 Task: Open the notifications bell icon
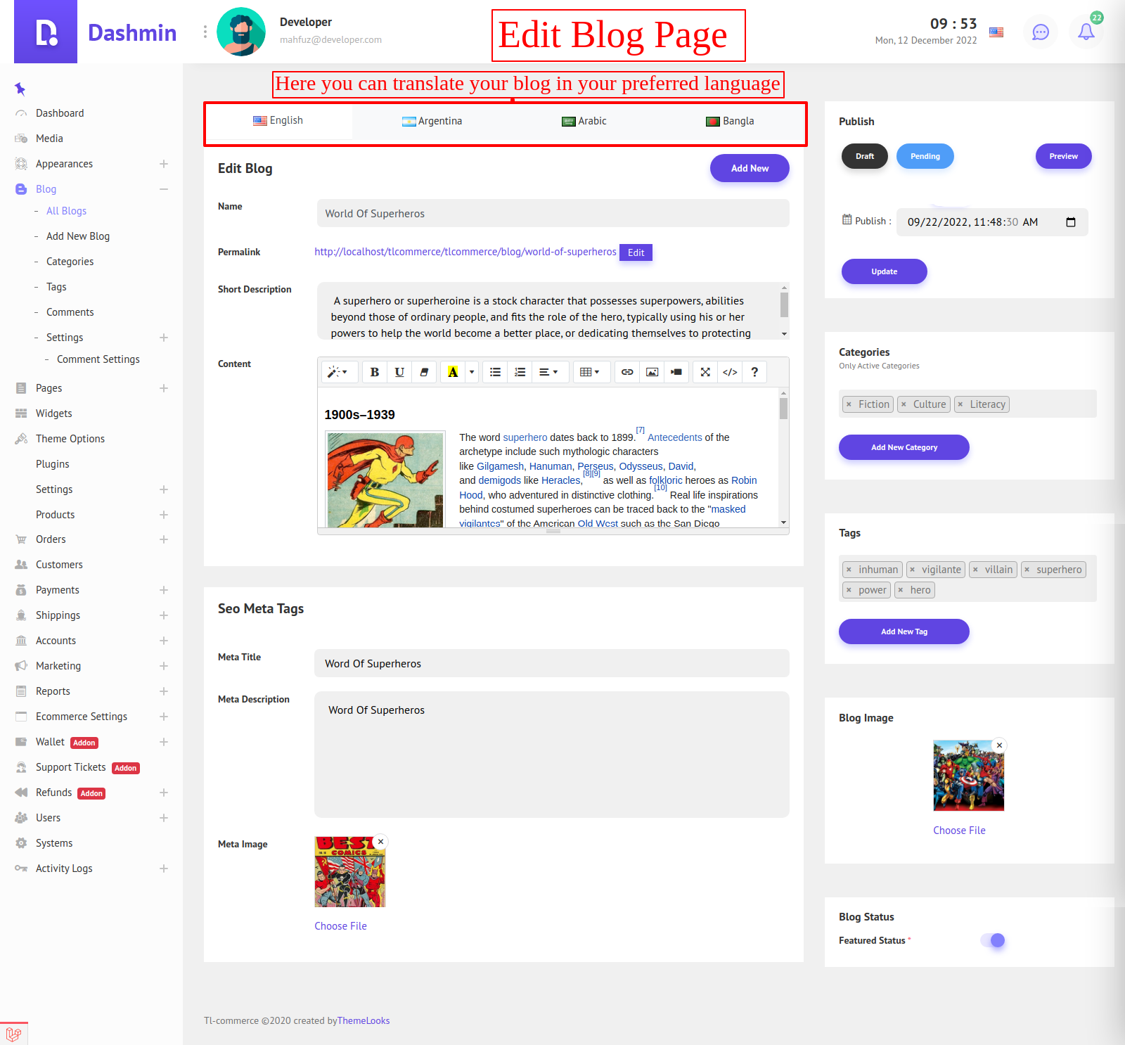point(1086,32)
